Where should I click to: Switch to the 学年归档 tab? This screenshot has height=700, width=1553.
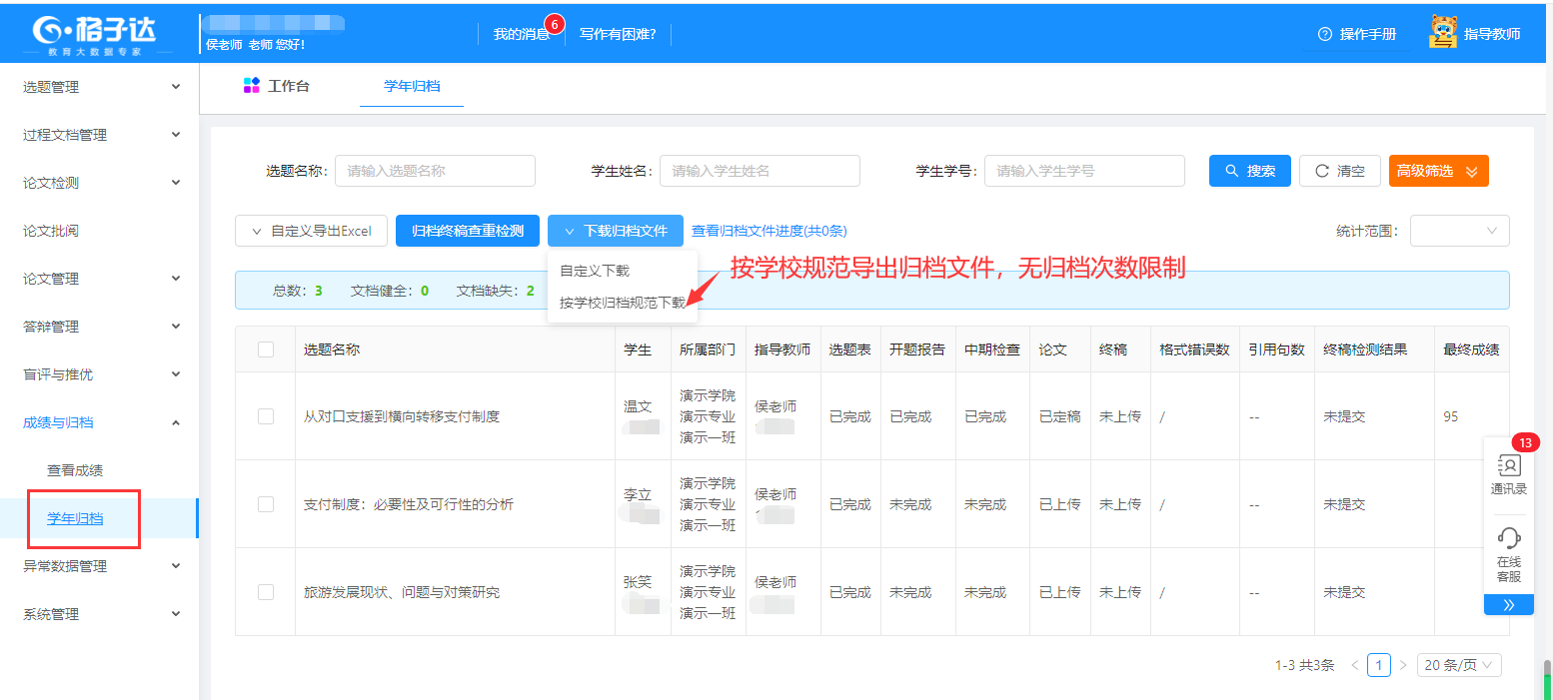[x=412, y=86]
